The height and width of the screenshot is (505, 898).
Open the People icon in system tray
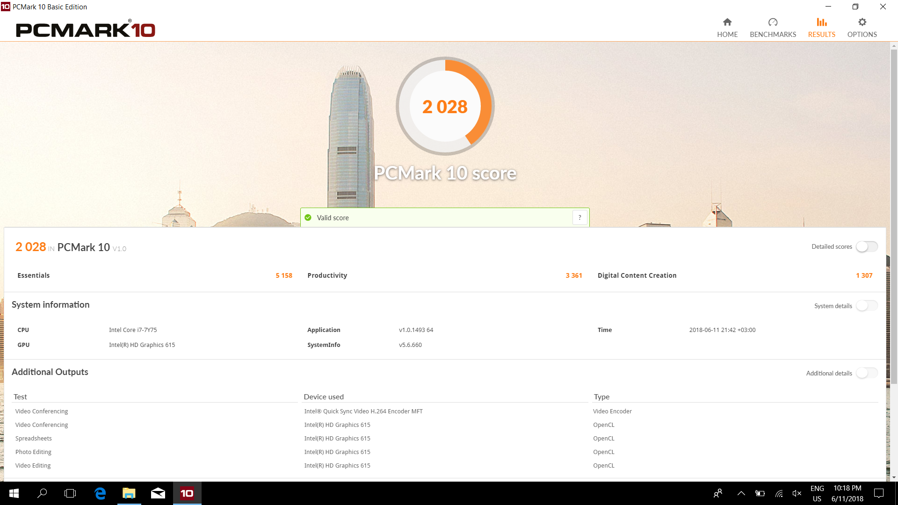click(x=718, y=493)
